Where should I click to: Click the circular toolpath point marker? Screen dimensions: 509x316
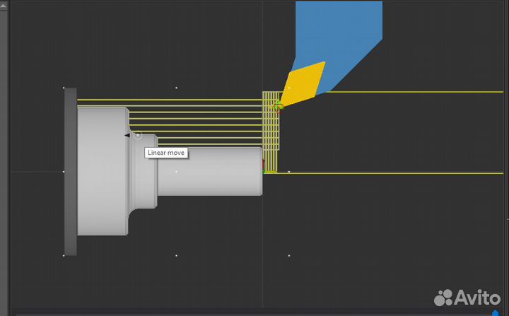[x=138, y=135]
